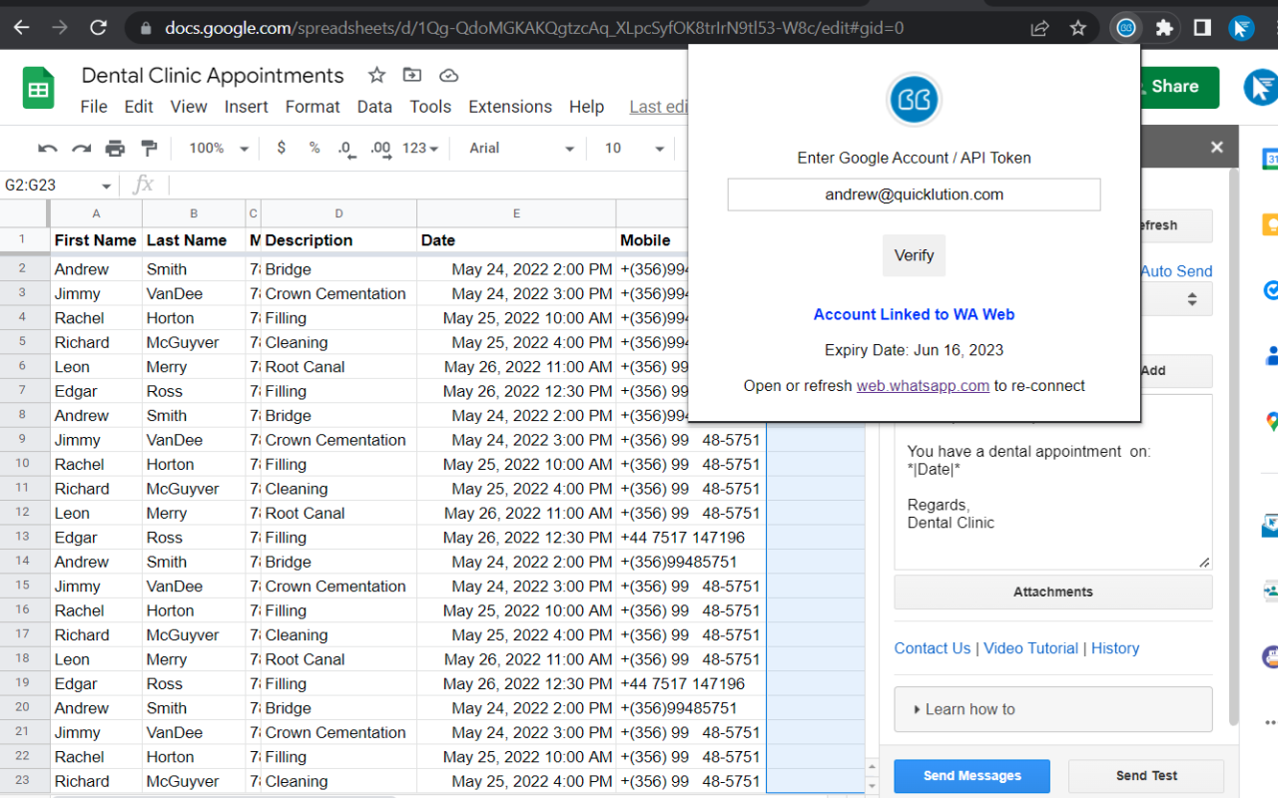Viewport: 1278px width, 798px height.
Task: Open the Extensions menu
Action: tap(509, 107)
